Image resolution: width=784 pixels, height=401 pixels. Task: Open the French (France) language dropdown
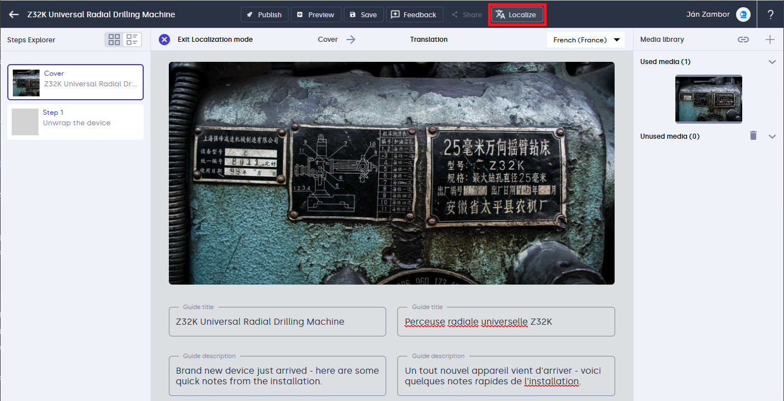pos(586,40)
